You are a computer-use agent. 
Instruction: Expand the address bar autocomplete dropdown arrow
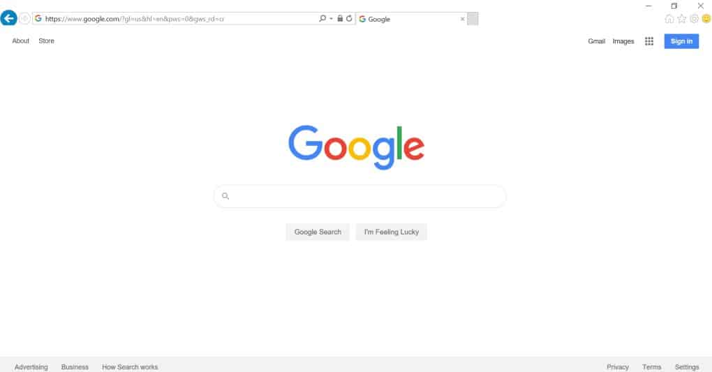point(331,19)
